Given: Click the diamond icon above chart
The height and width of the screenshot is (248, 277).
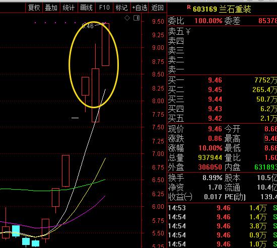Looking at the screenshot, I should [x=127, y=18].
